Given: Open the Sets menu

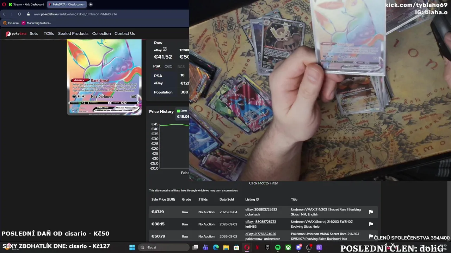Looking at the screenshot, I should pos(34,34).
